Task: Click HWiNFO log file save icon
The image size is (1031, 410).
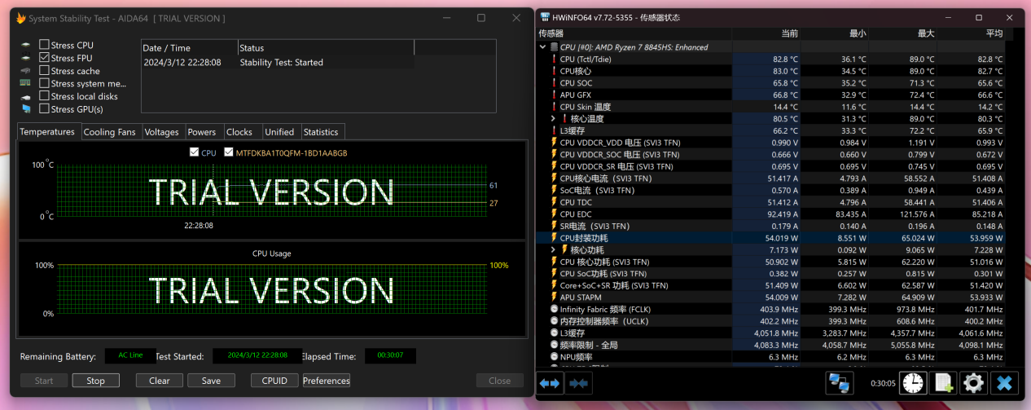Action: click(x=944, y=382)
